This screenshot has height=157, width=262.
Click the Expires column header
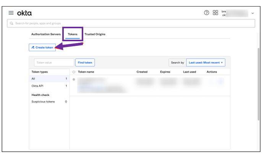click(165, 72)
